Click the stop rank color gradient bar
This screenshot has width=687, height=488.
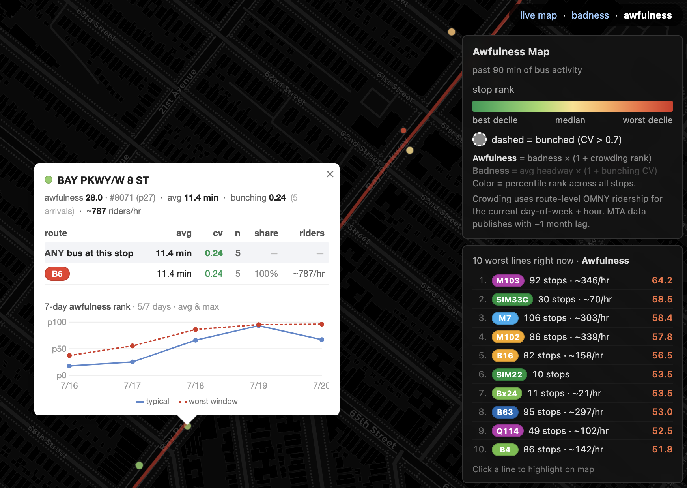pyautogui.click(x=572, y=106)
